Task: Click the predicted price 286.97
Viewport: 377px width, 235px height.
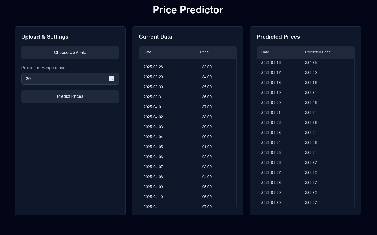Action: pyautogui.click(x=311, y=203)
